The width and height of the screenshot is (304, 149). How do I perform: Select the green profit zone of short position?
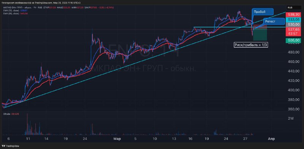tap(260, 34)
